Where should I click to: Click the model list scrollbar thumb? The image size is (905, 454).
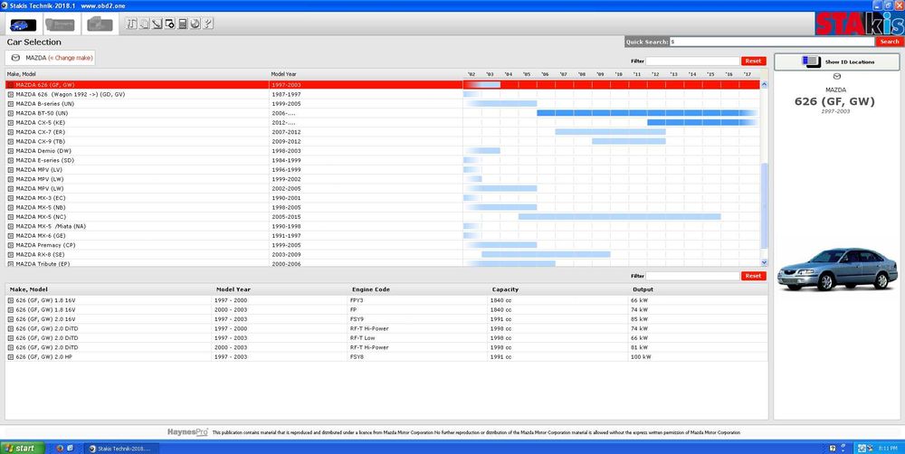click(x=765, y=206)
